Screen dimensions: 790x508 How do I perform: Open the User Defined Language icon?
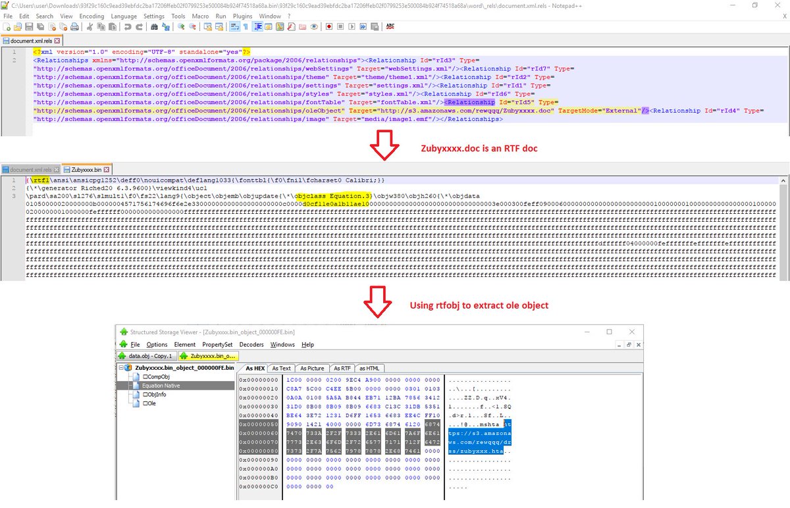(269, 26)
